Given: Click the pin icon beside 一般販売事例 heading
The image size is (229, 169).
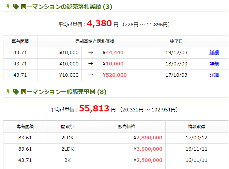Looking at the screenshot, I should 8,91.
